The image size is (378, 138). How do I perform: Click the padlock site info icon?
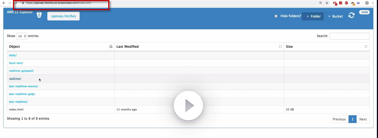(x=23, y=3)
